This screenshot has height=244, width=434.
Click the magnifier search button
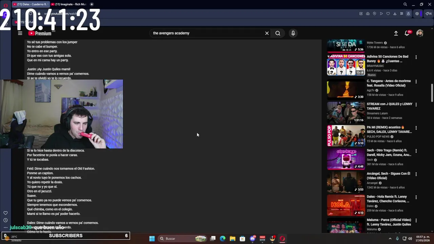coord(278,33)
